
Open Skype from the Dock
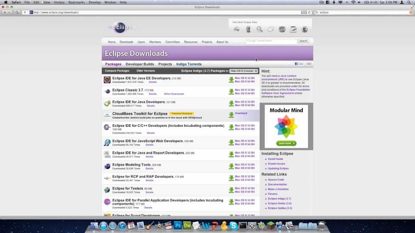[233, 226]
